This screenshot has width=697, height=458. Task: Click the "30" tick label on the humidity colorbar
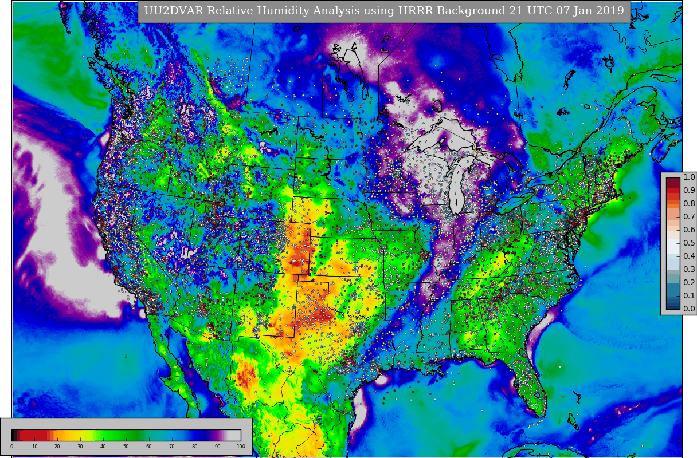80,447
